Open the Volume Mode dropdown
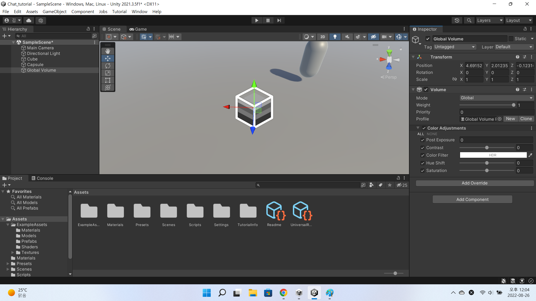The width and height of the screenshot is (536, 301). pos(496,98)
